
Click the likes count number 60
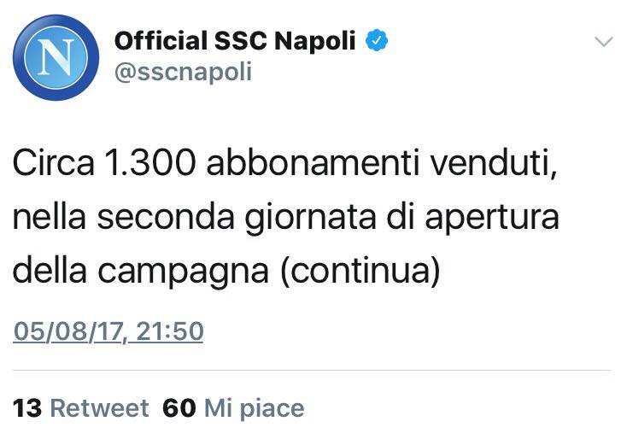click(x=179, y=408)
